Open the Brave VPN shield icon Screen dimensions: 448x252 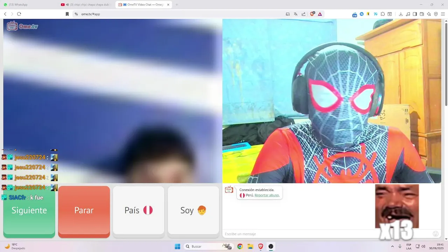[436, 14]
